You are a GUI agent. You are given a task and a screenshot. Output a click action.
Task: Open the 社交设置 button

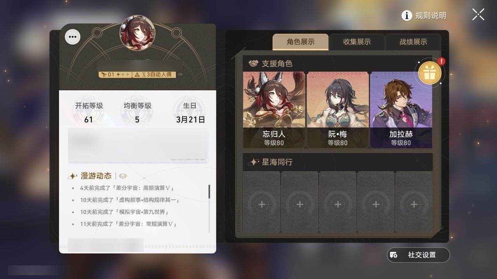click(x=418, y=255)
